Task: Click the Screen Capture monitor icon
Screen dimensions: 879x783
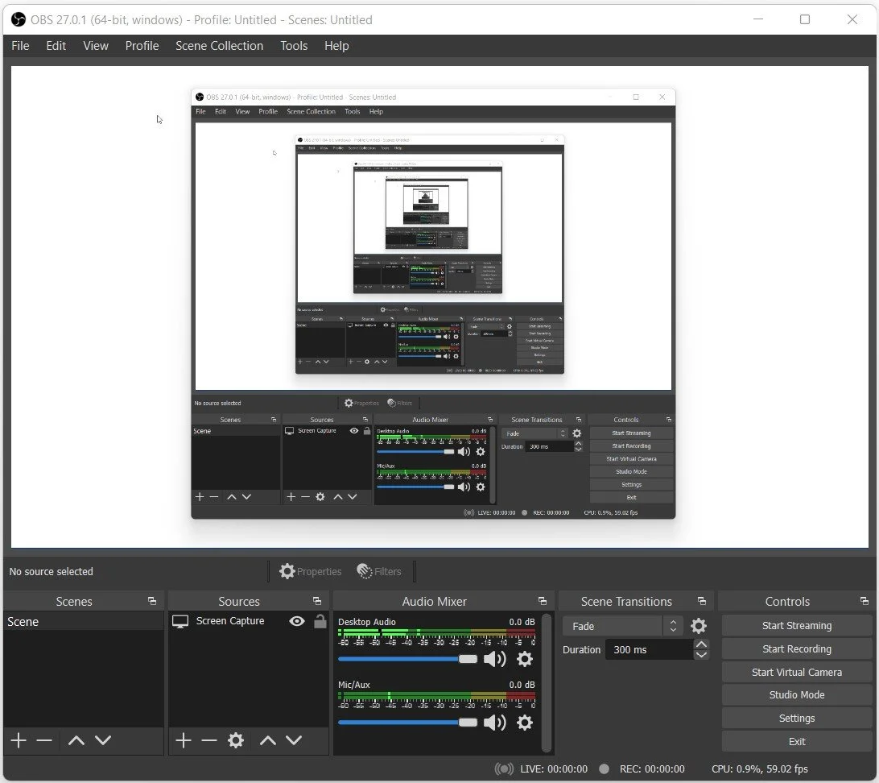Action: (180, 621)
